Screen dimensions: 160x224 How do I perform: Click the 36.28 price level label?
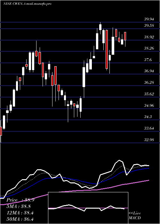(x=149, y=83)
